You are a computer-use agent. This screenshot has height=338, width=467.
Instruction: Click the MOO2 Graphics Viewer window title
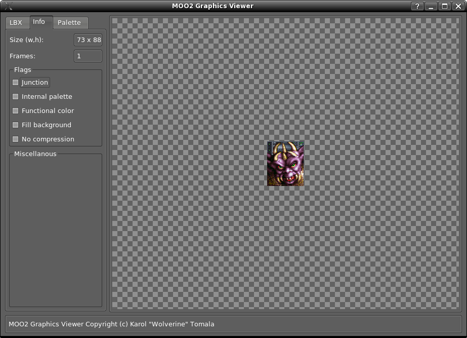[x=213, y=6]
